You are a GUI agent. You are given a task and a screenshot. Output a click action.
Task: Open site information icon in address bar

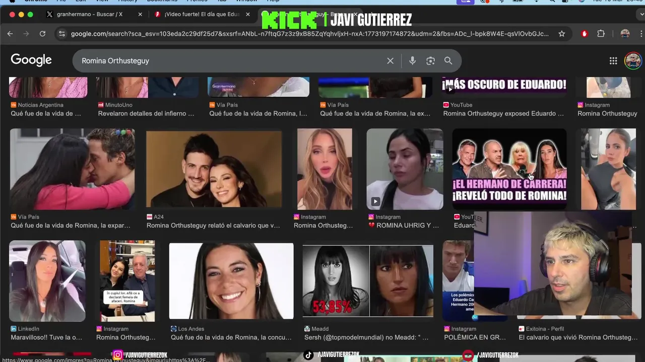pyautogui.click(x=61, y=34)
